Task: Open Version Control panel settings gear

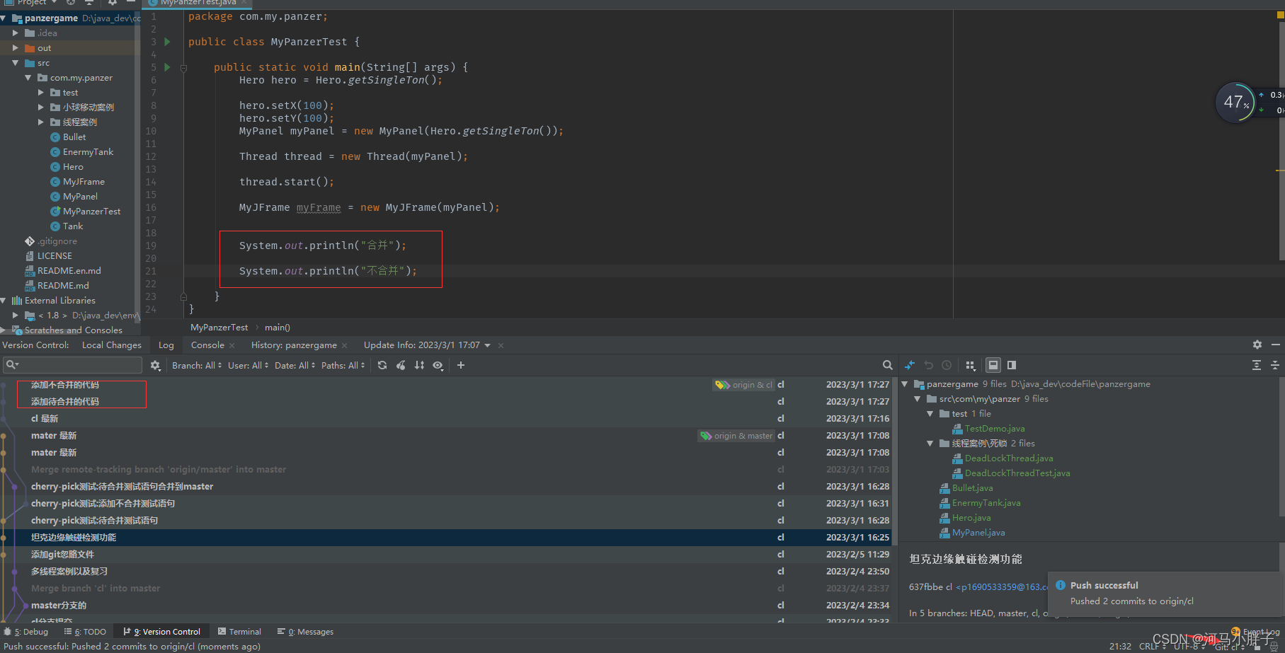Action: pyautogui.click(x=1257, y=345)
